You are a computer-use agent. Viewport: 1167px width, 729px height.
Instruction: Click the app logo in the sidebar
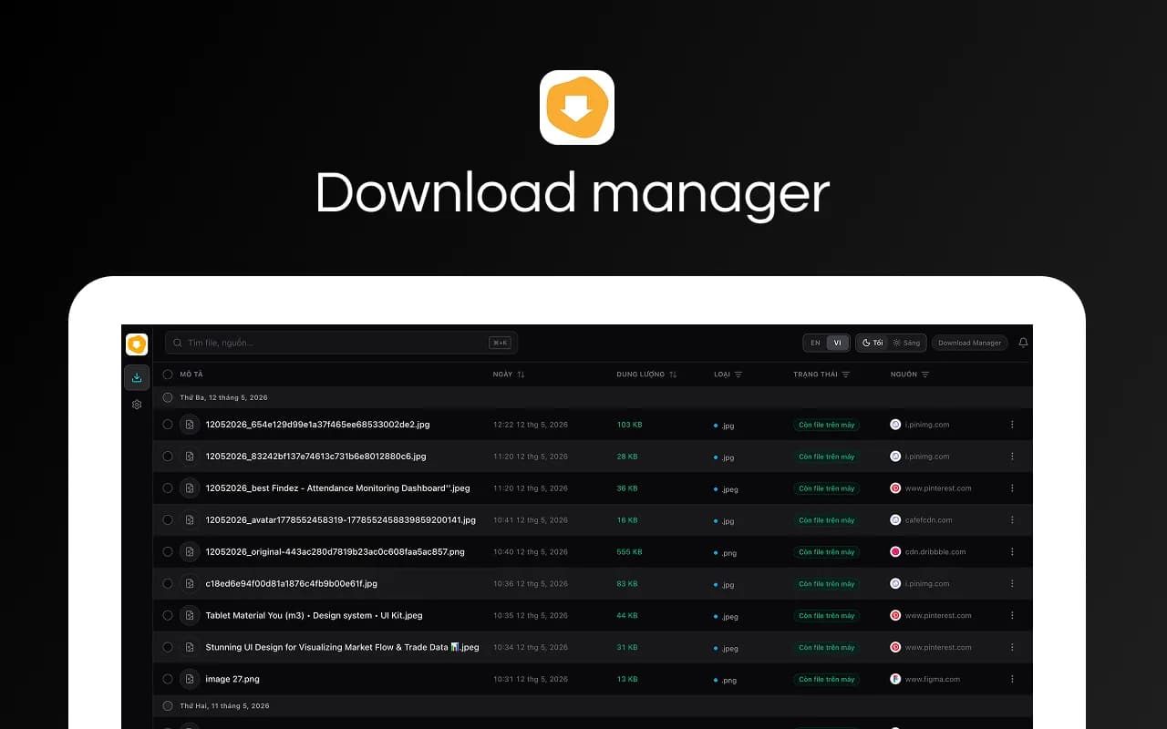click(137, 344)
